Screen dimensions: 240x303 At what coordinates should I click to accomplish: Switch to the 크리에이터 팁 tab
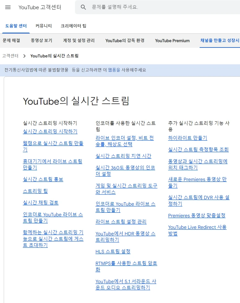pos(73,26)
